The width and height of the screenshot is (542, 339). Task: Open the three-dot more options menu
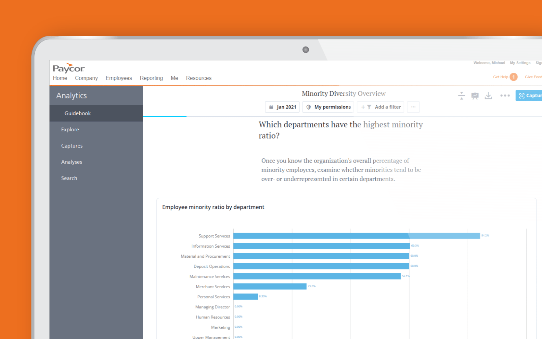pos(505,96)
